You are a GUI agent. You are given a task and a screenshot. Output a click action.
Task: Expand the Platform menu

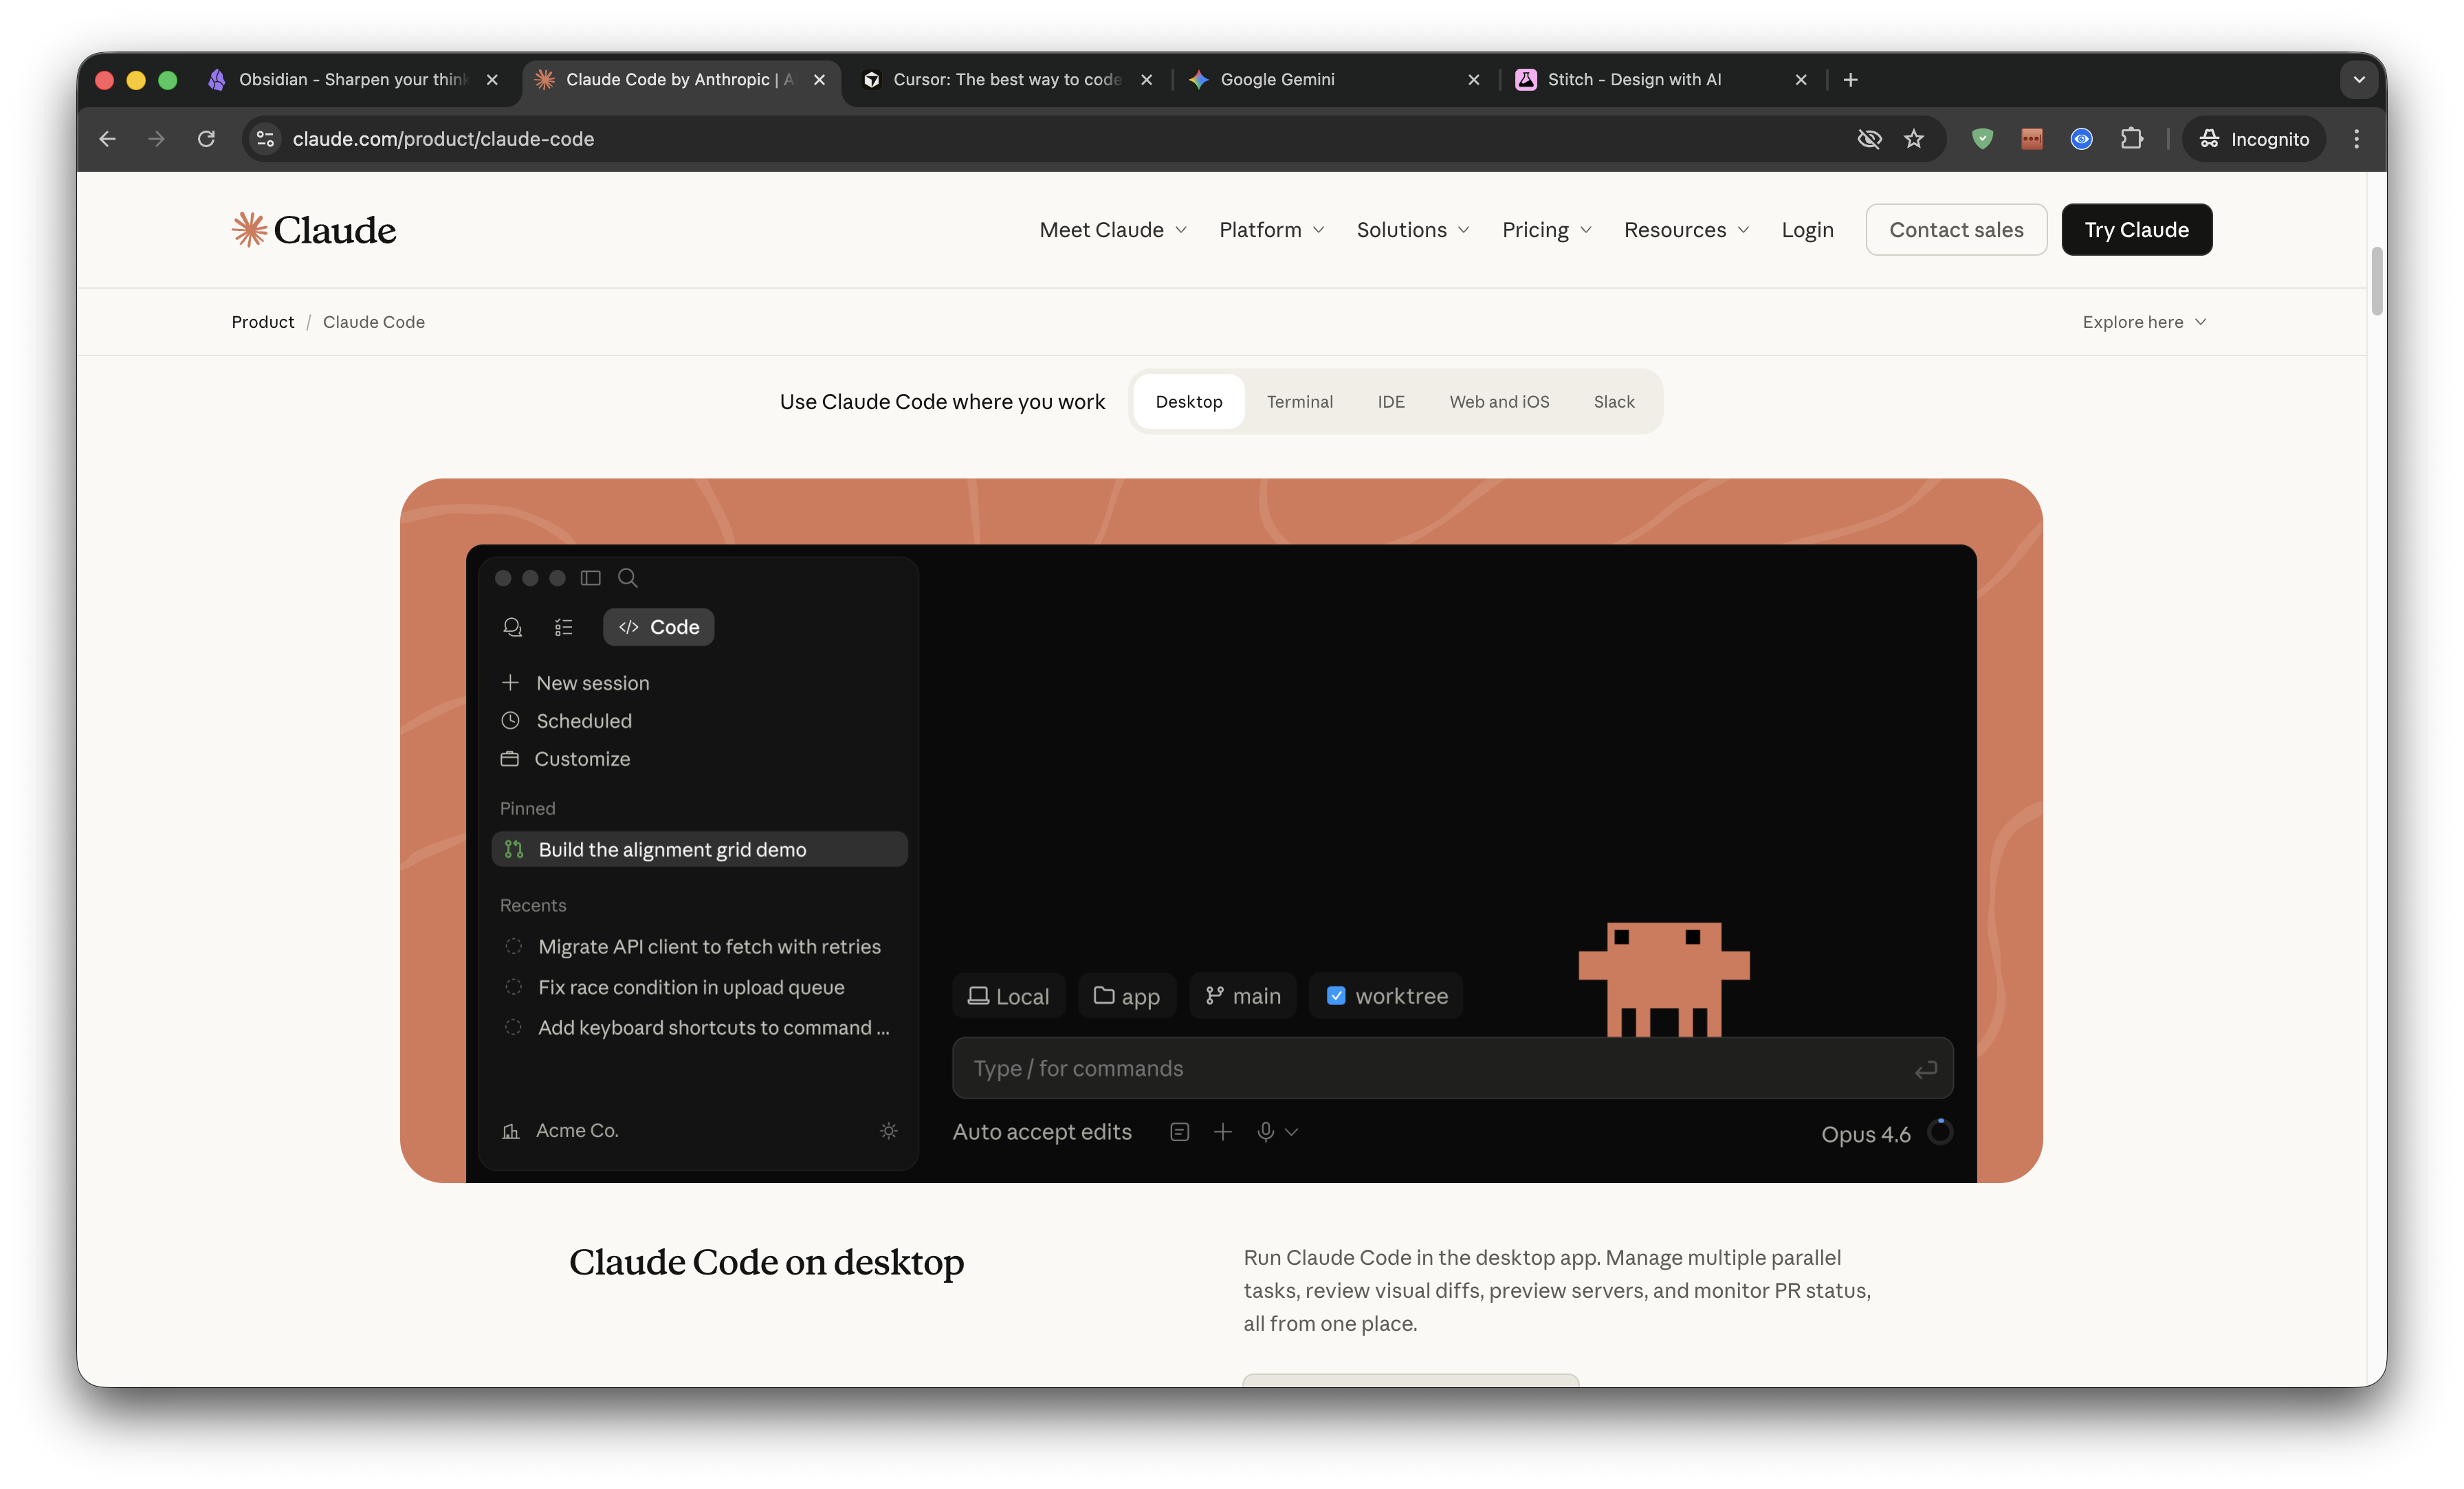tap(1272, 230)
